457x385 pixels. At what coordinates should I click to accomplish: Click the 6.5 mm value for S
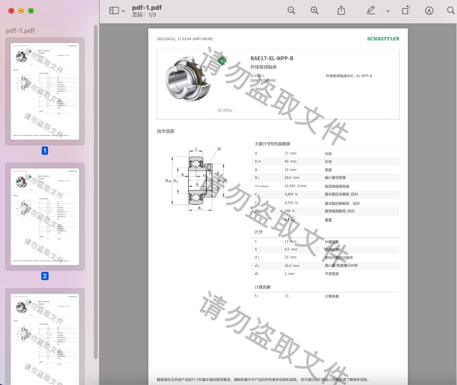(x=291, y=249)
